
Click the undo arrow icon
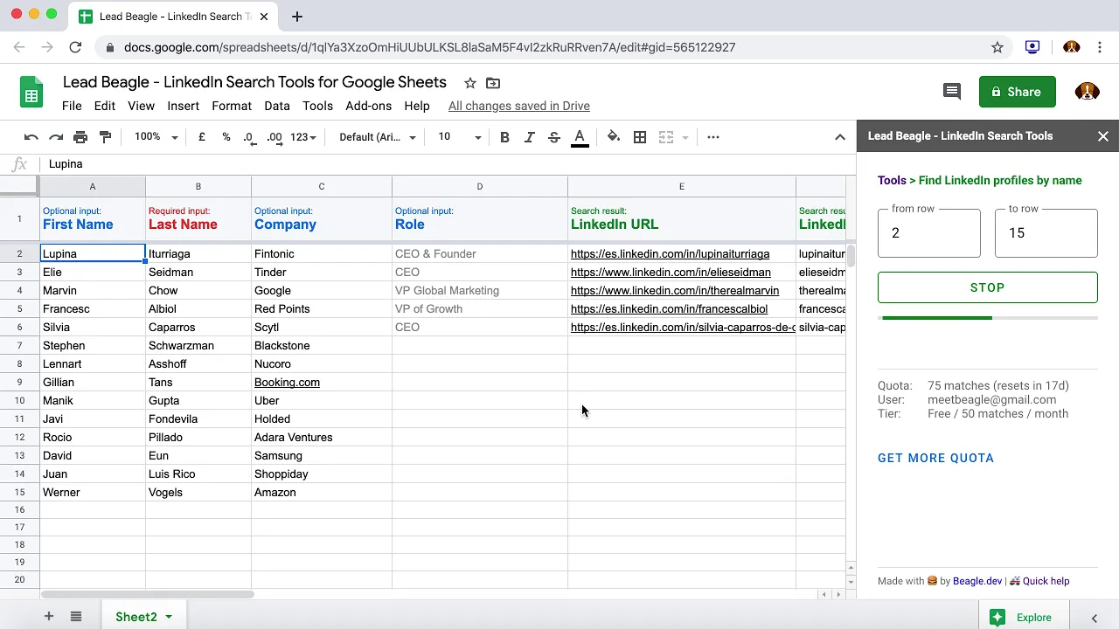click(x=31, y=137)
